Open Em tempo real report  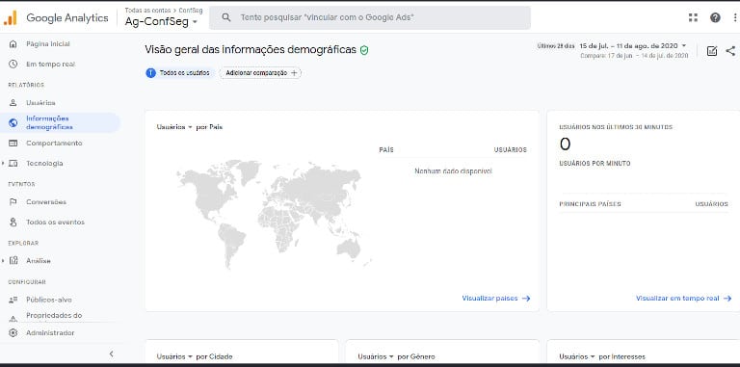(x=50, y=64)
